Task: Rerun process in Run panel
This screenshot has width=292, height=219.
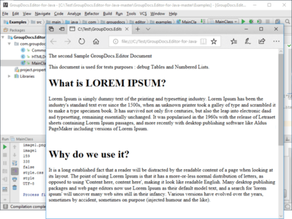Action: point(5,147)
